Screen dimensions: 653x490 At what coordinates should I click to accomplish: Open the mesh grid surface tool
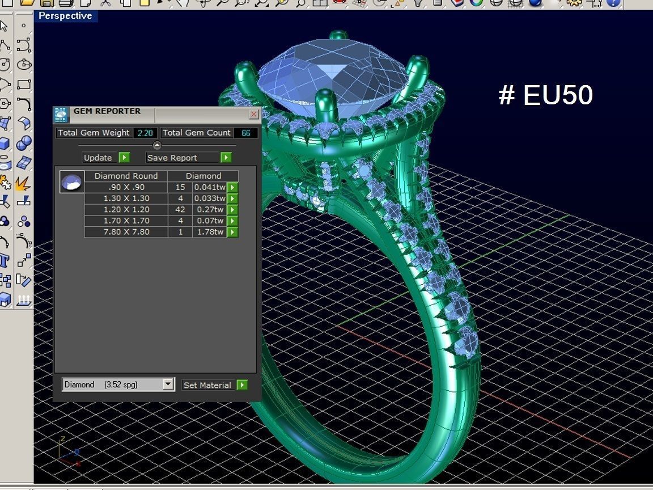24,163
